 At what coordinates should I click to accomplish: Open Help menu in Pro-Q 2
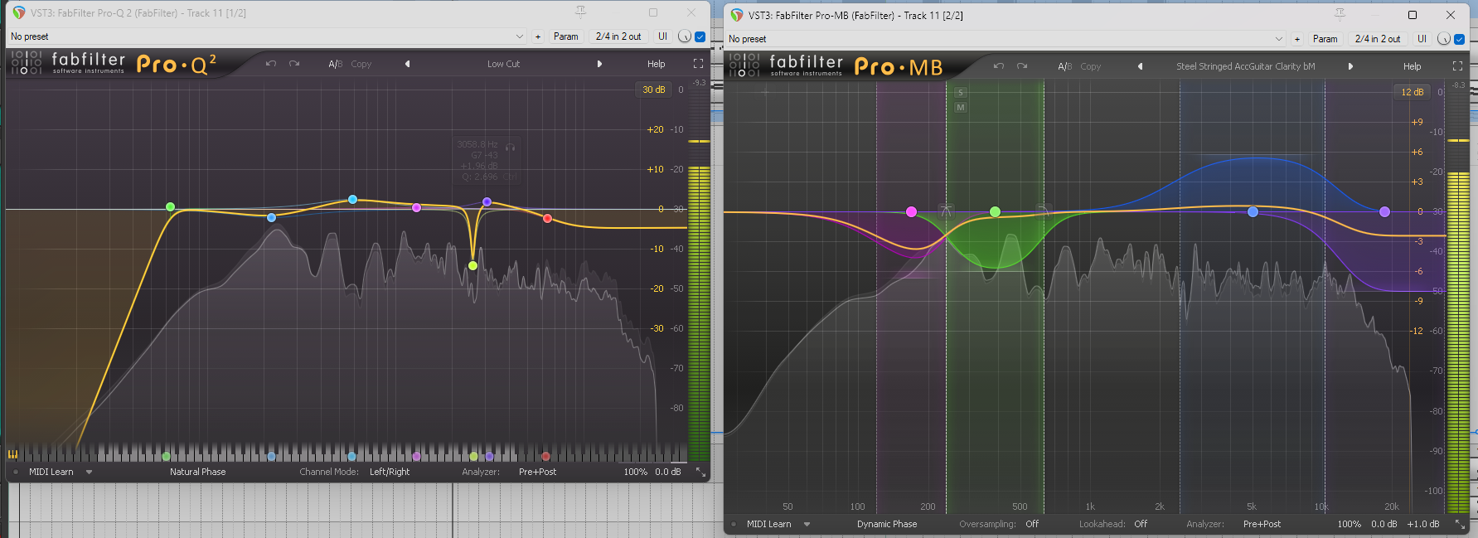tap(656, 64)
